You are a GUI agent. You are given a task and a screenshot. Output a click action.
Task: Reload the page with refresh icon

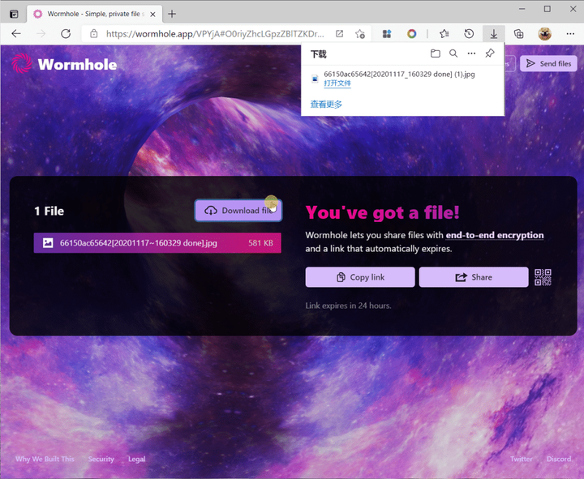(66, 34)
